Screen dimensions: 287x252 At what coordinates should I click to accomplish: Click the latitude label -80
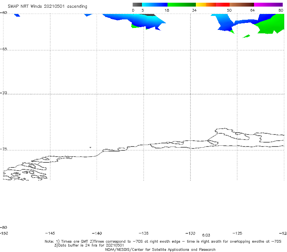(3, 227)
